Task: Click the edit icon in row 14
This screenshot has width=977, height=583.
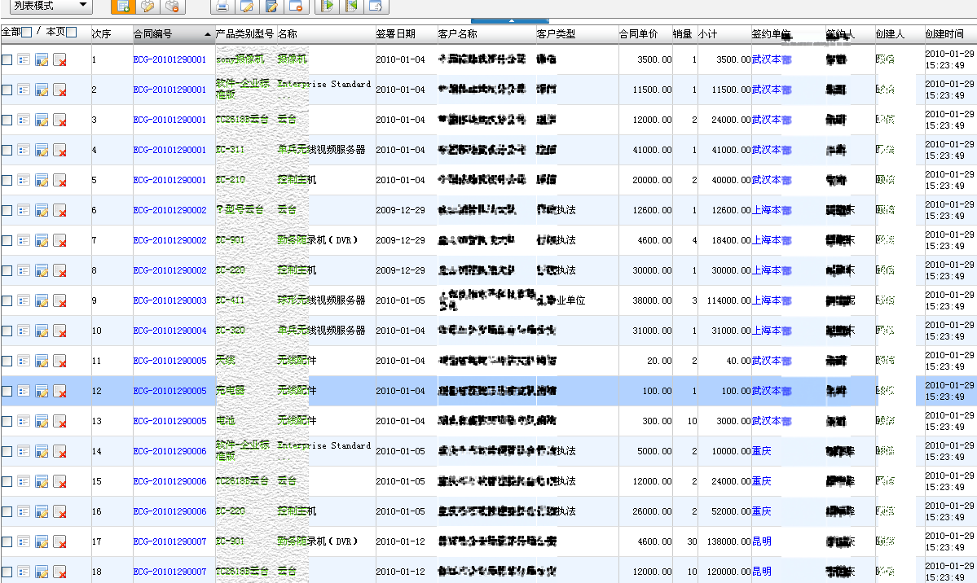Action: 42,452
